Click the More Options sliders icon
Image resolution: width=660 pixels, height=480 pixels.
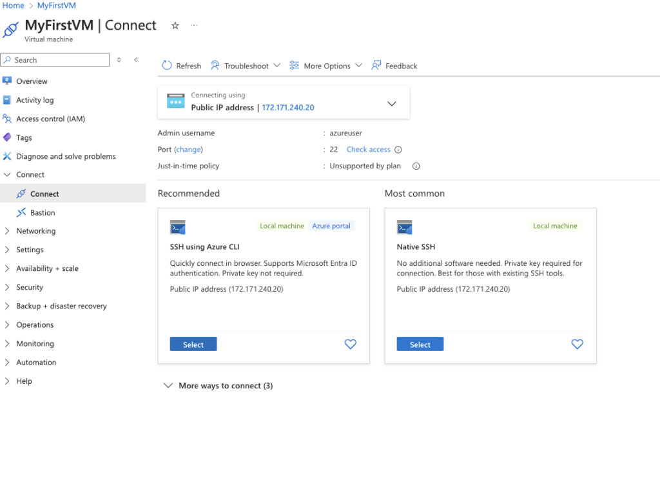point(294,65)
